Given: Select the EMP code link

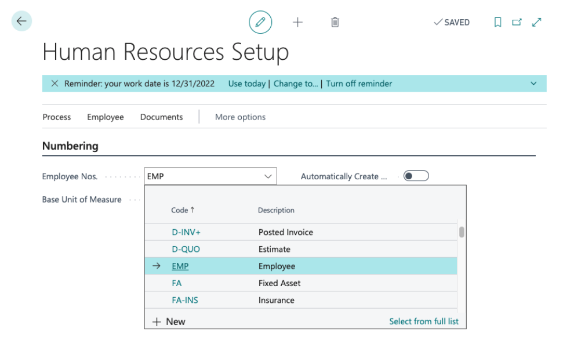Looking at the screenshot, I should point(180,266).
